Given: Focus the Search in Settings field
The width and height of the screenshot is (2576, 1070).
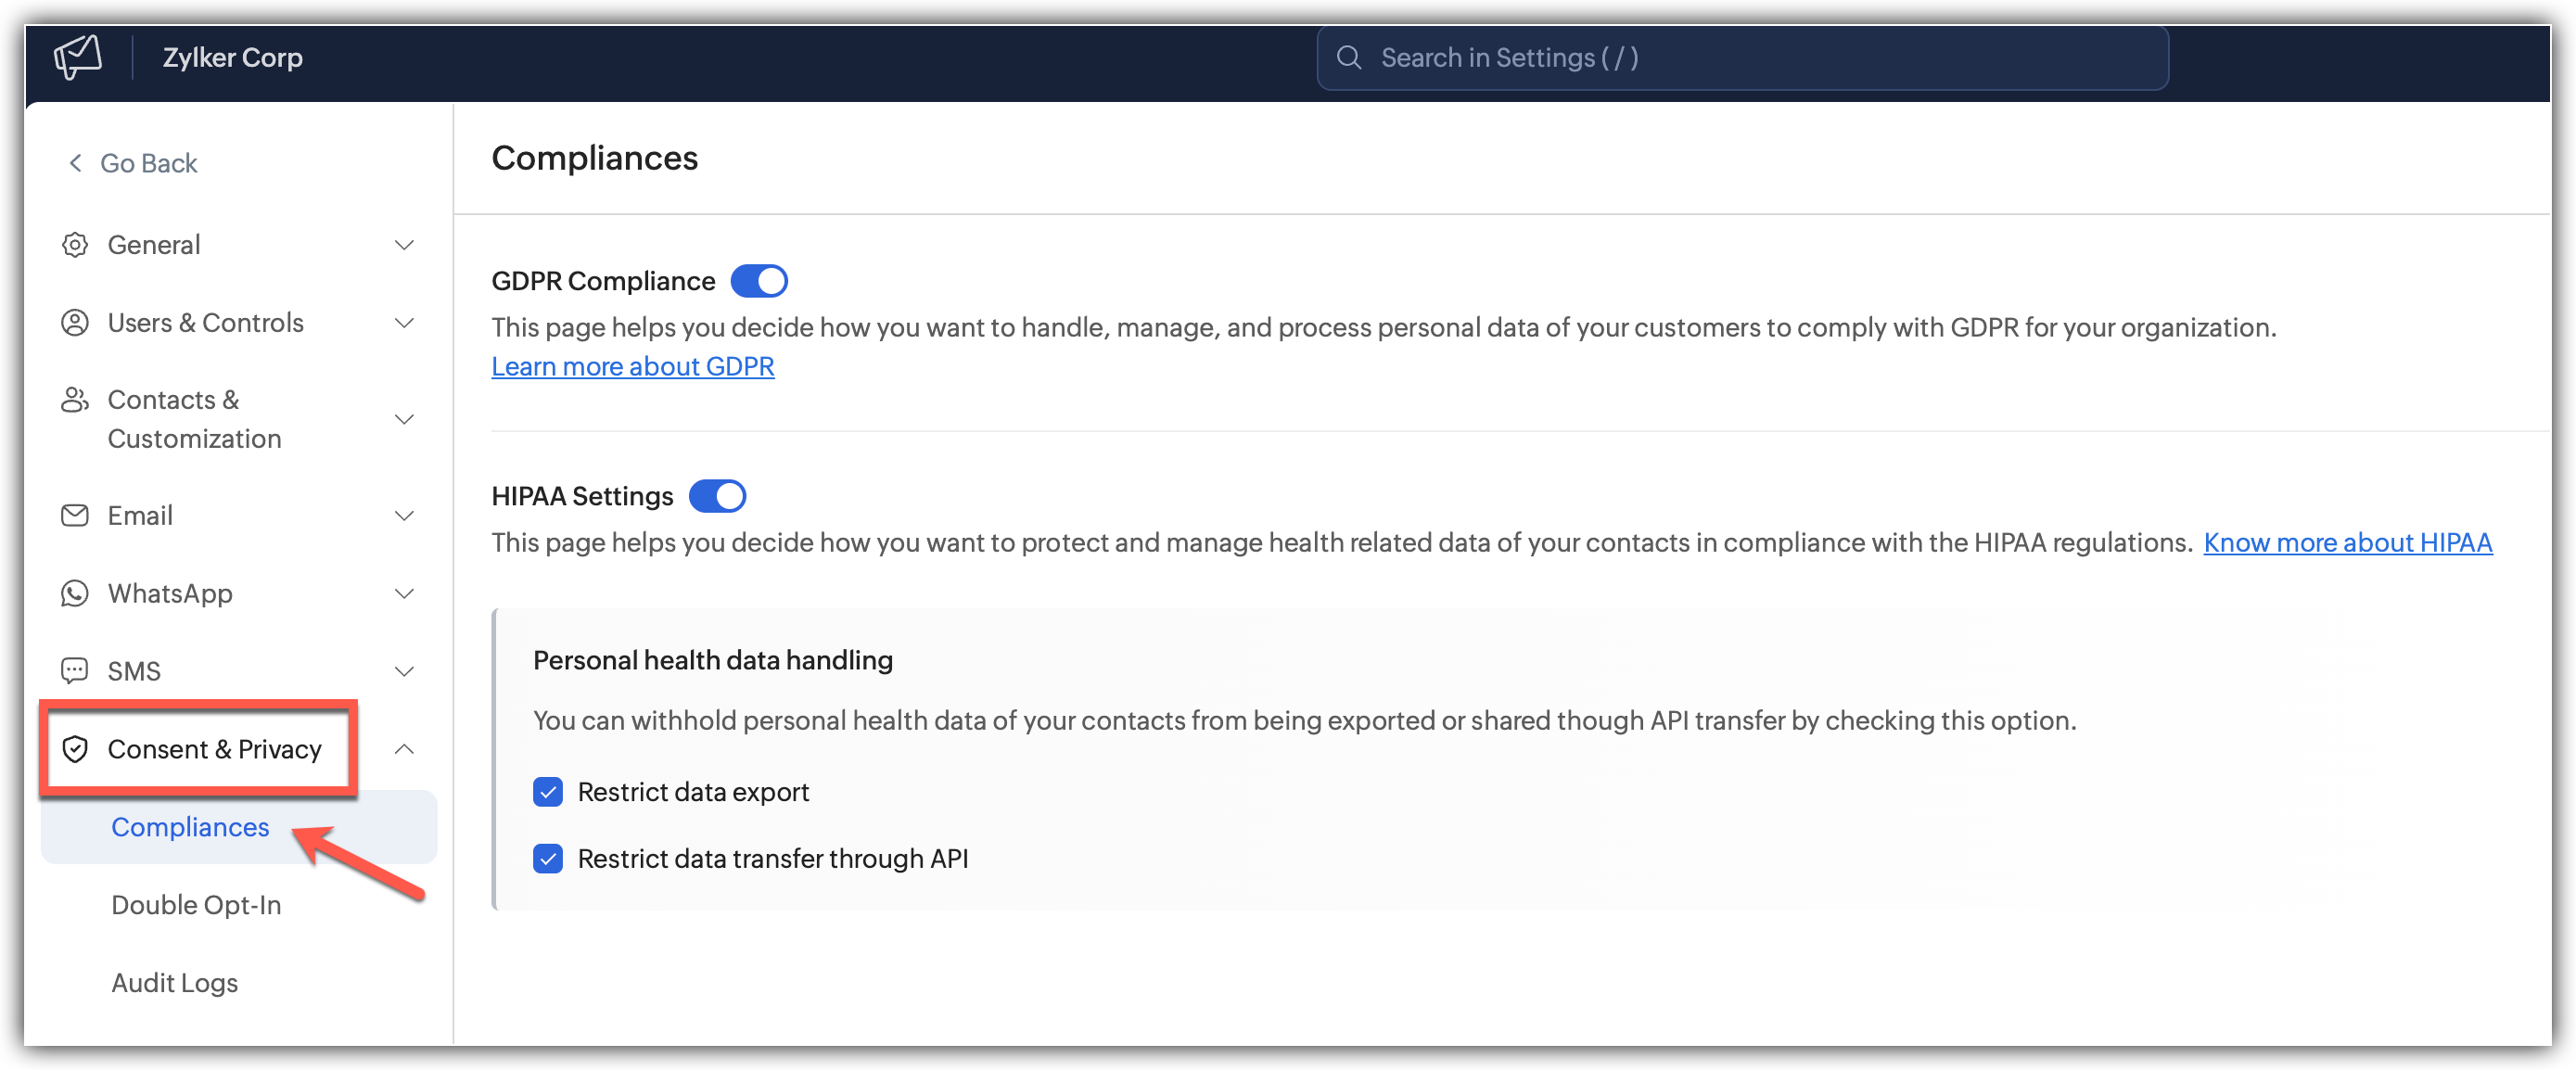Looking at the screenshot, I should pyautogui.click(x=1742, y=57).
